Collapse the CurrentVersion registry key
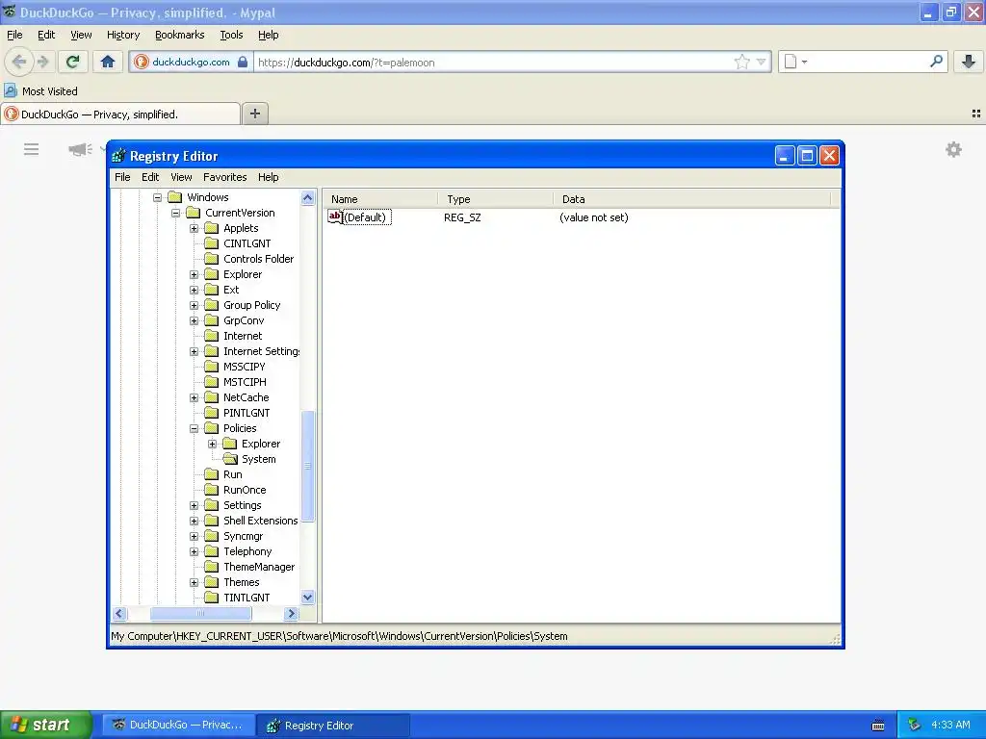 175,213
